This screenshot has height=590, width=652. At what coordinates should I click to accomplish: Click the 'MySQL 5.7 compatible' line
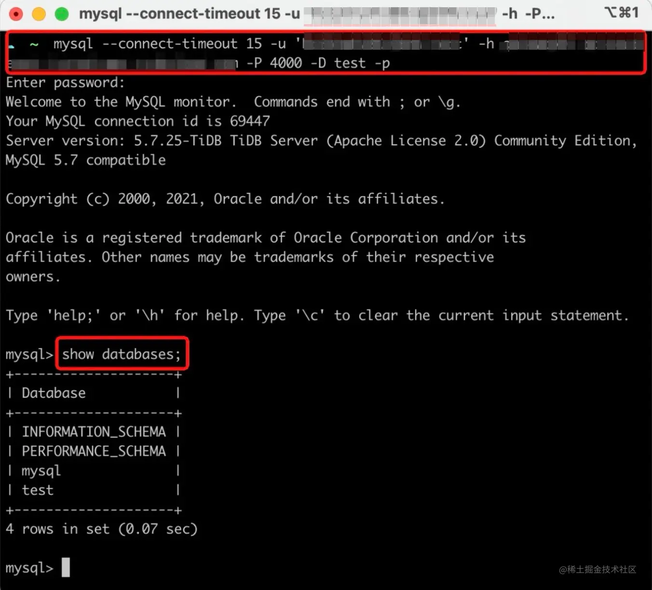coord(85,160)
